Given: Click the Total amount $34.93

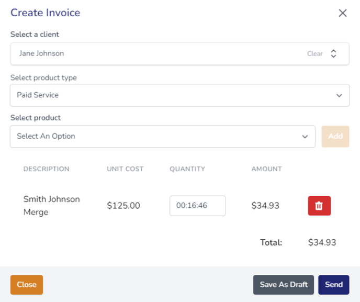Looking at the screenshot, I should 322,242.
